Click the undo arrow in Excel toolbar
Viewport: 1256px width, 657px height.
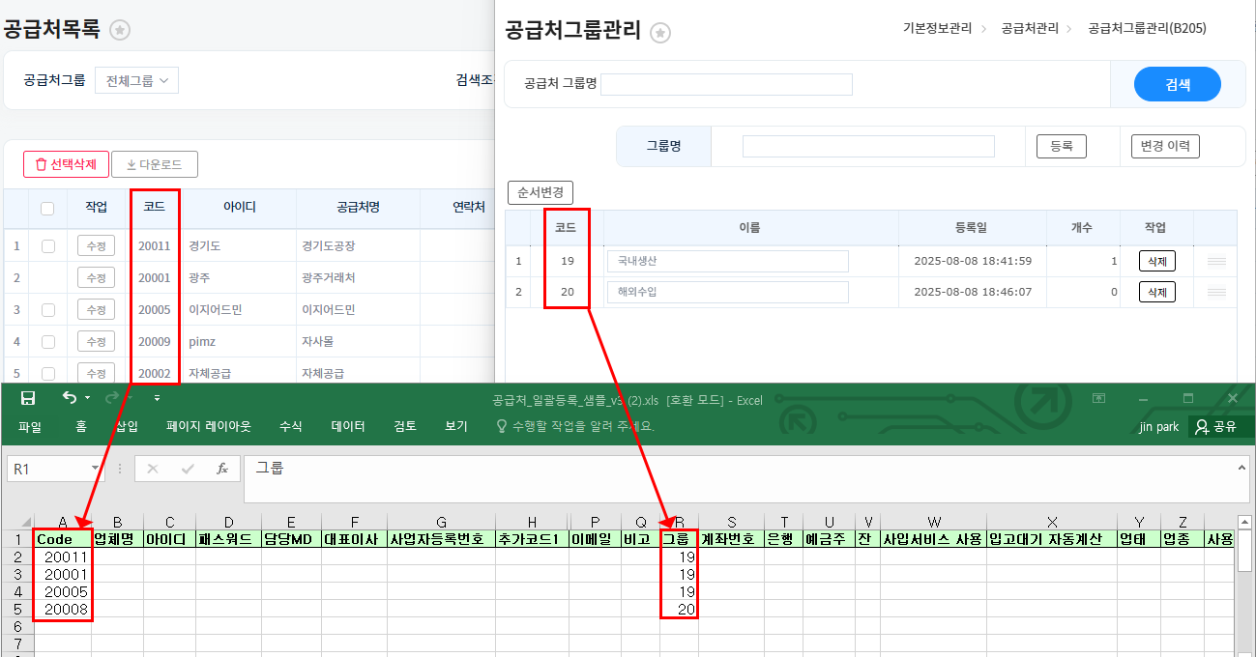(69, 398)
